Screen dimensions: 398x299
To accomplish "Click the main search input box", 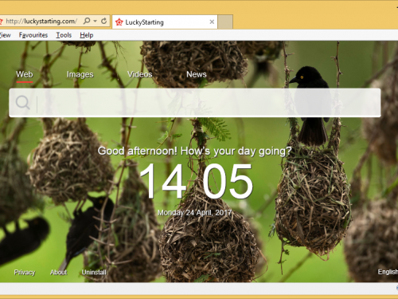I will (x=195, y=103).
